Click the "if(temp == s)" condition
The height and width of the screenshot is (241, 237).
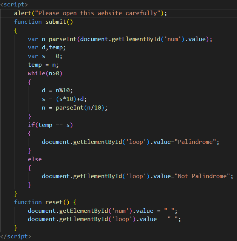tap(50, 125)
